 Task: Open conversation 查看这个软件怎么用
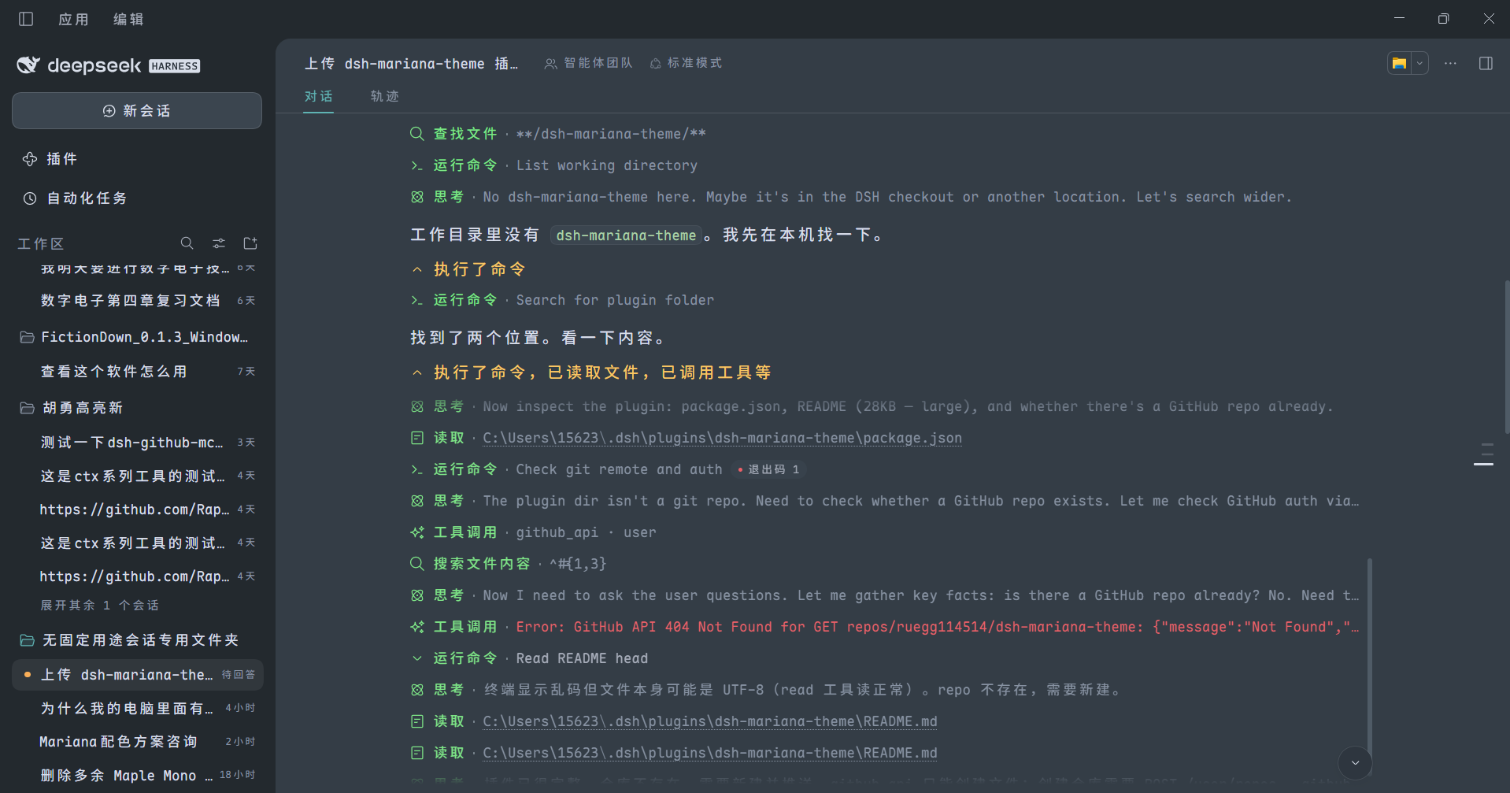click(137, 372)
